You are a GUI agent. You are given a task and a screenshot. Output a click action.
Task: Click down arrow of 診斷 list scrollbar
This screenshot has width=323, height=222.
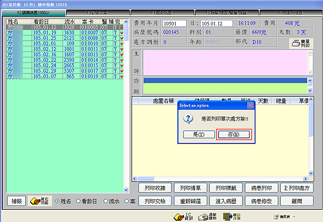tap(310, 90)
